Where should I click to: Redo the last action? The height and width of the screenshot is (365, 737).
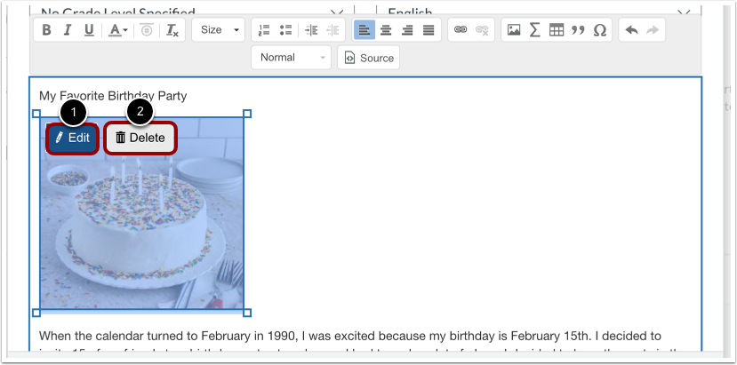point(653,30)
